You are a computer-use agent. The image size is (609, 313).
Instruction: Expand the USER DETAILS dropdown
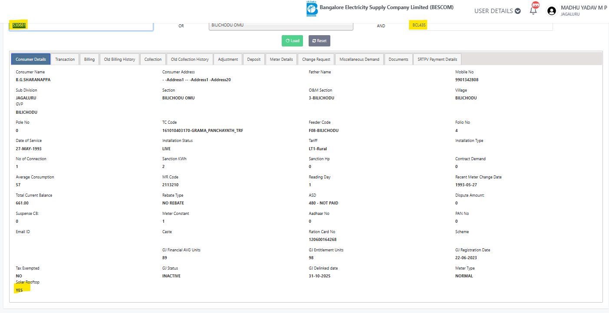click(497, 11)
